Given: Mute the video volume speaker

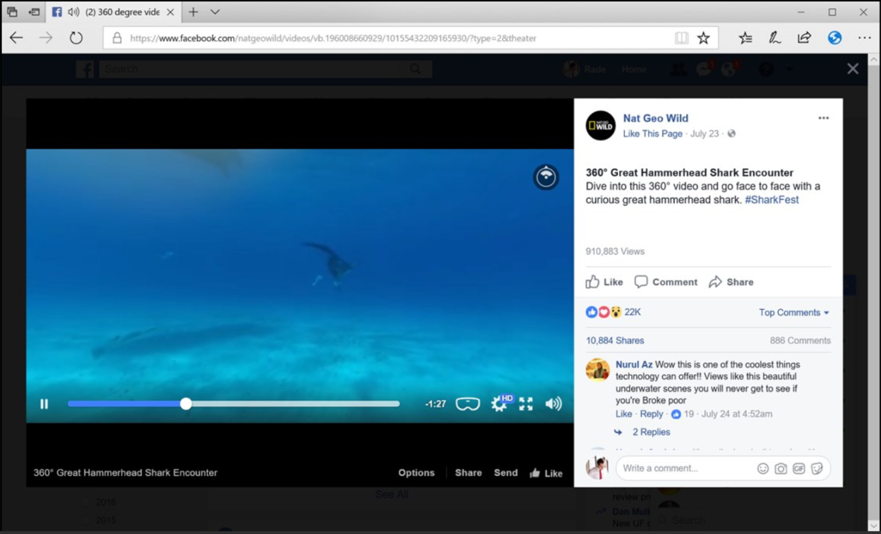Looking at the screenshot, I should pyautogui.click(x=553, y=404).
